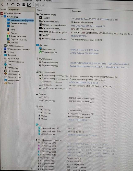Screen dimensions: 133x171
Task: Open the graph chart toolbar icon
Action: [x=29, y=5]
